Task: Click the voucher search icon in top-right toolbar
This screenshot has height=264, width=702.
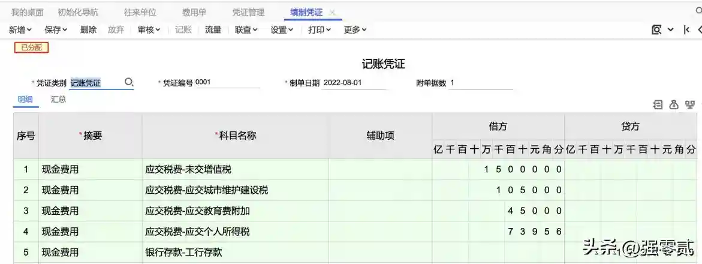Action: (x=656, y=29)
